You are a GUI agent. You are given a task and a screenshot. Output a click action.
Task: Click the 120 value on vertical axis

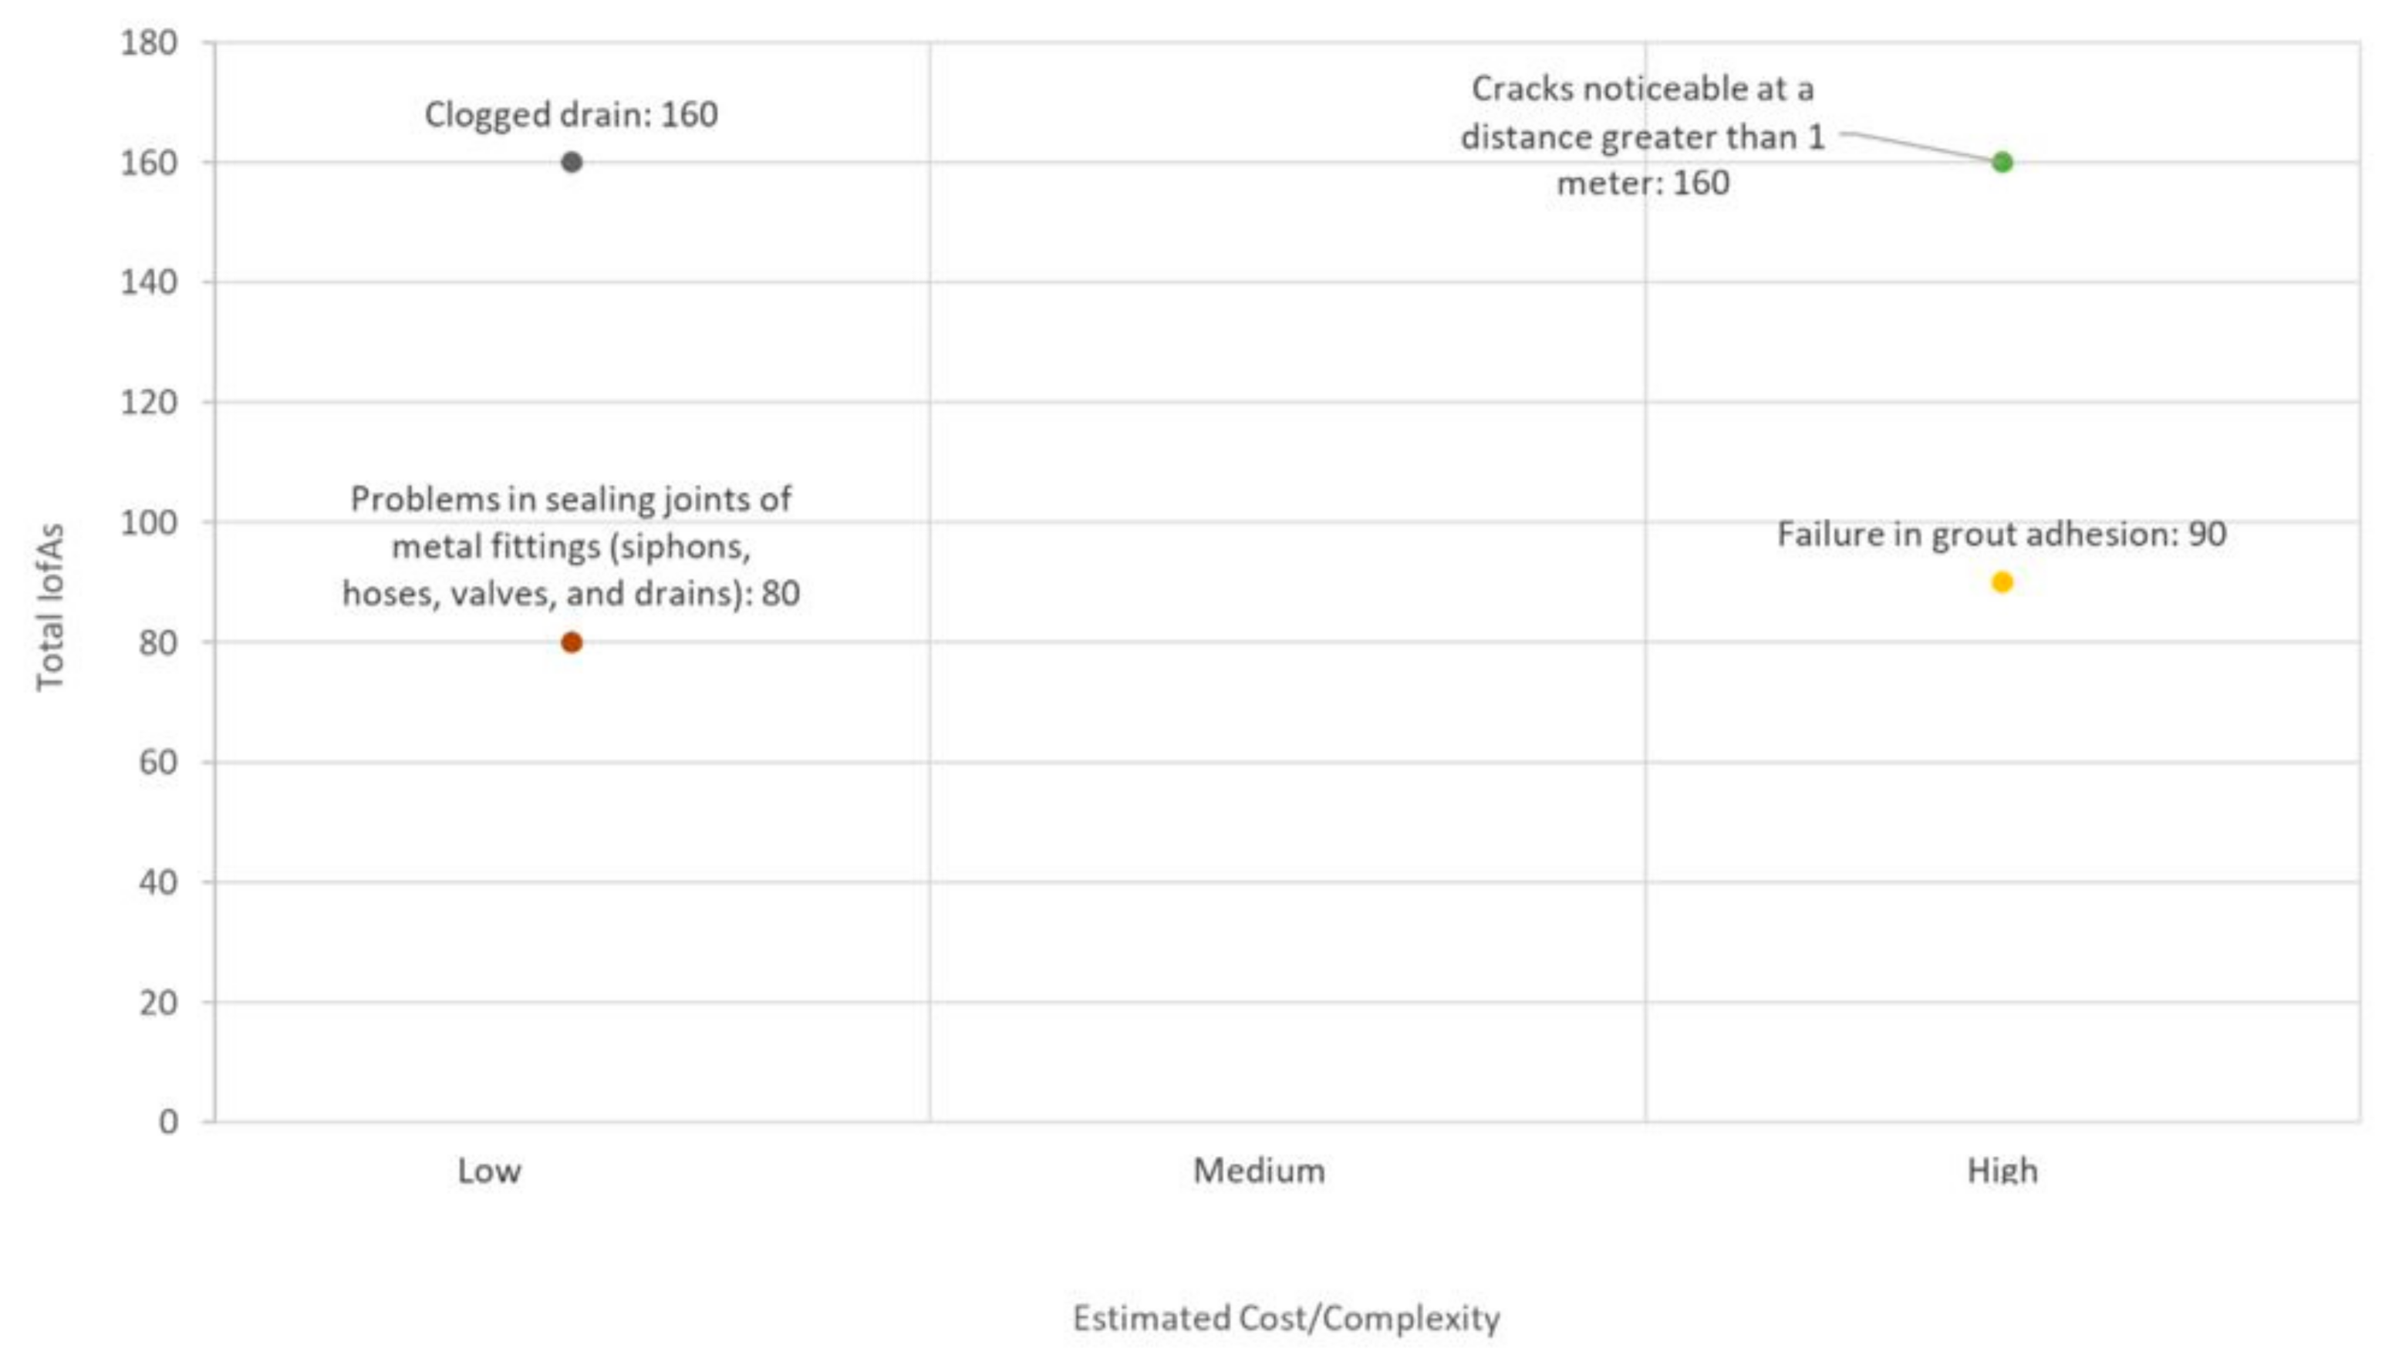[x=149, y=403]
